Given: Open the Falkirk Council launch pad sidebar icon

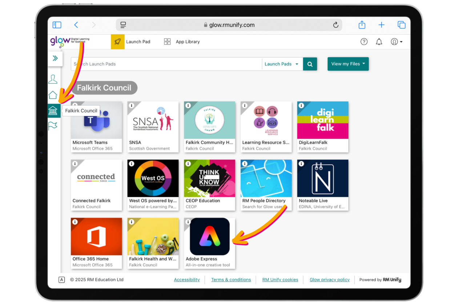Looking at the screenshot, I should coord(53,111).
